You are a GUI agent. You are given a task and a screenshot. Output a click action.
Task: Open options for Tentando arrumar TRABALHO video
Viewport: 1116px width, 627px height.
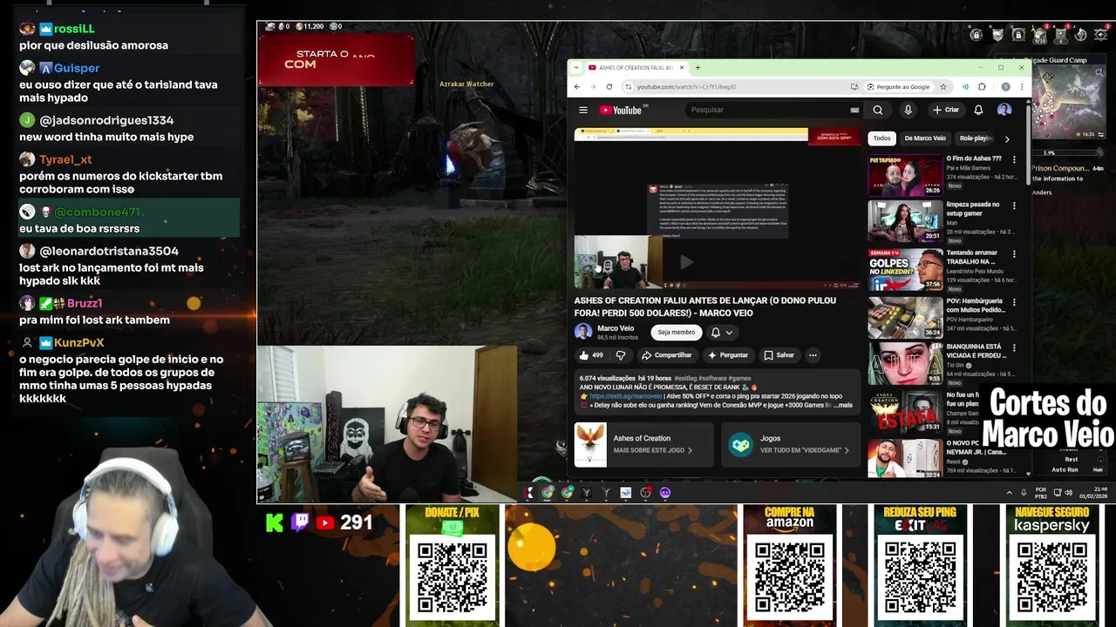tap(1013, 254)
